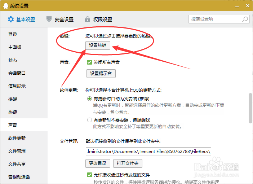Select 有更新时自动为我安装 radio option
The image size is (253, 184).
point(89,99)
